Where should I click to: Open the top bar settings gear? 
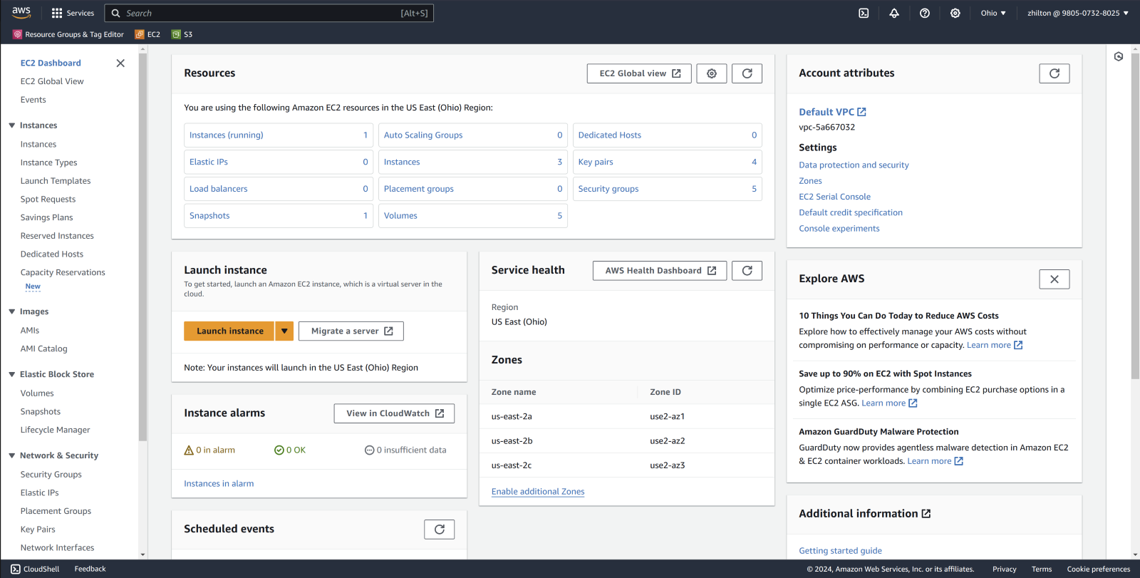click(x=955, y=13)
